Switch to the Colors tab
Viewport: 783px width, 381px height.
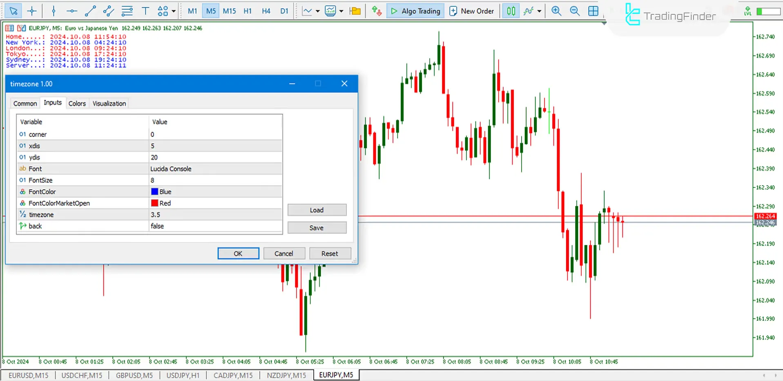coord(77,103)
